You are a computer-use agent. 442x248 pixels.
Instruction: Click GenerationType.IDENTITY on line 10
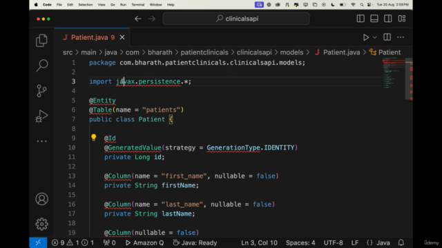(x=250, y=147)
